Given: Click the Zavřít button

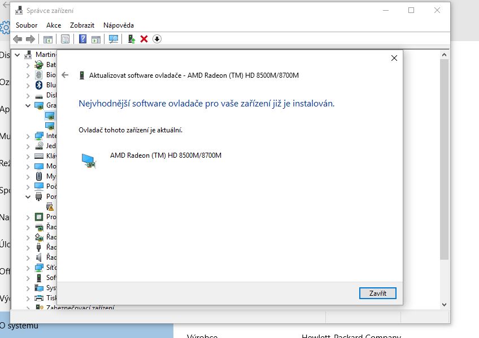Looking at the screenshot, I should (377, 293).
